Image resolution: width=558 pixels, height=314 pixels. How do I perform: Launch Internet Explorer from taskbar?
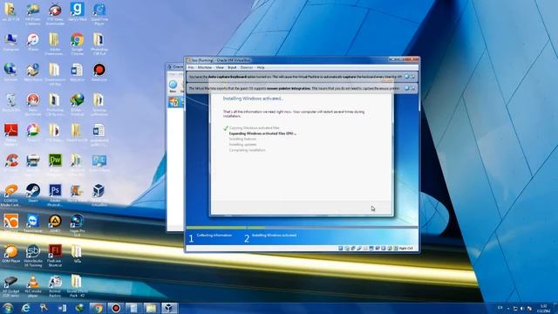point(25,308)
